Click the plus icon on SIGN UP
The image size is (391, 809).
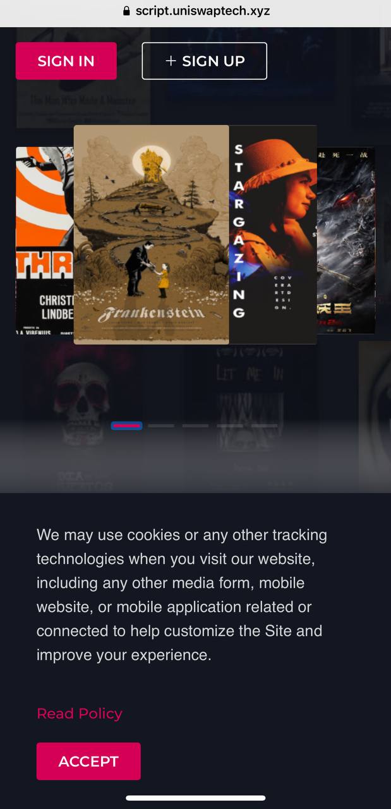[x=171, y=61]
